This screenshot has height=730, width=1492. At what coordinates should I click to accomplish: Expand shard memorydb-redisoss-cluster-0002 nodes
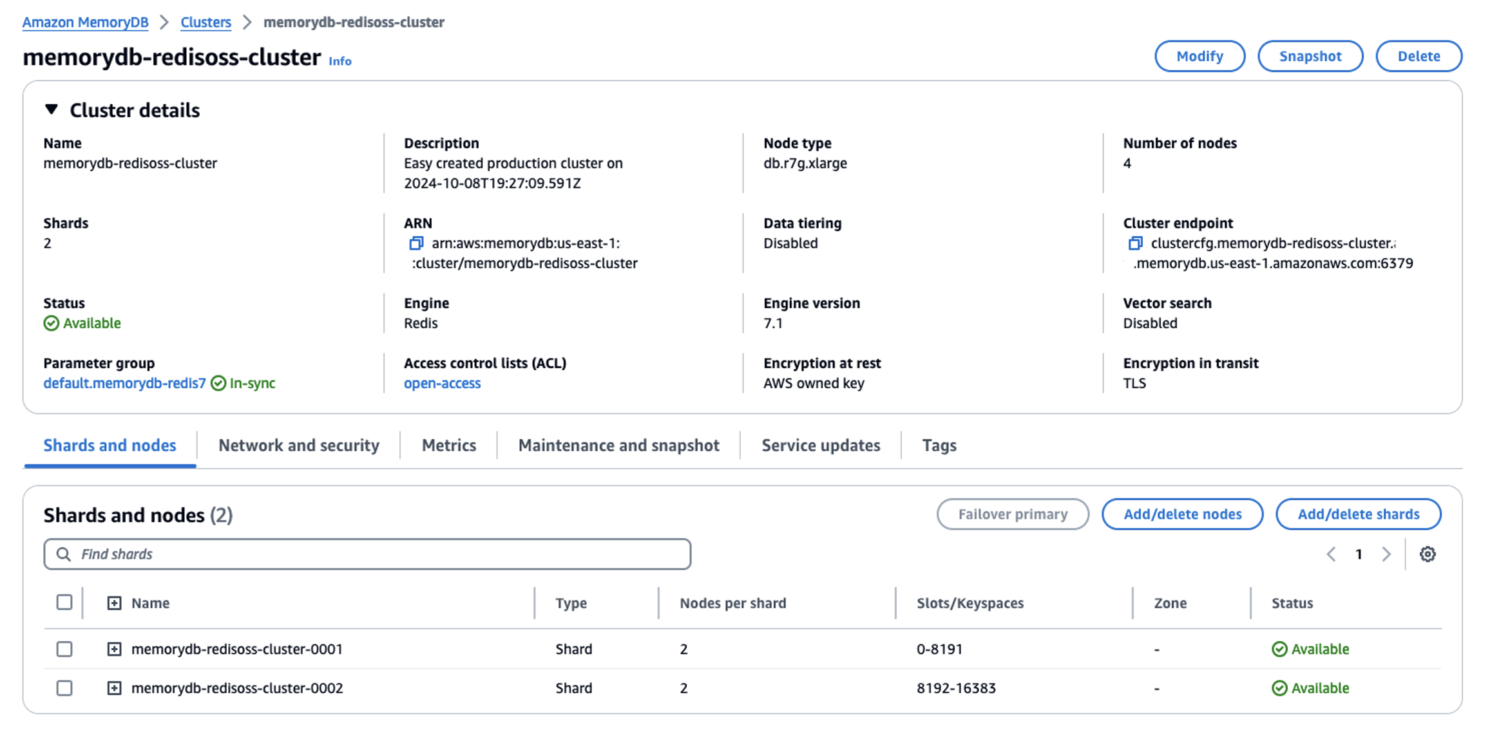[x=114, y=688]
